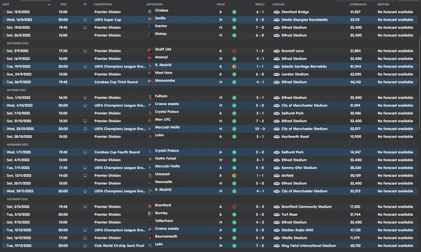The image size is (421, 252).
Task: Sort fixtures by the Competition column header
Action: point(103,5)
